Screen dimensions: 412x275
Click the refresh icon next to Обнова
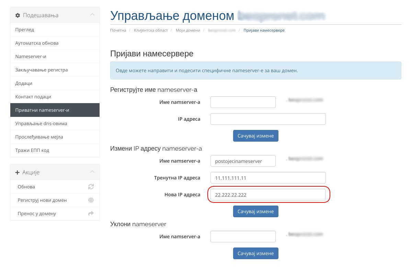click(x=91, y=187)
